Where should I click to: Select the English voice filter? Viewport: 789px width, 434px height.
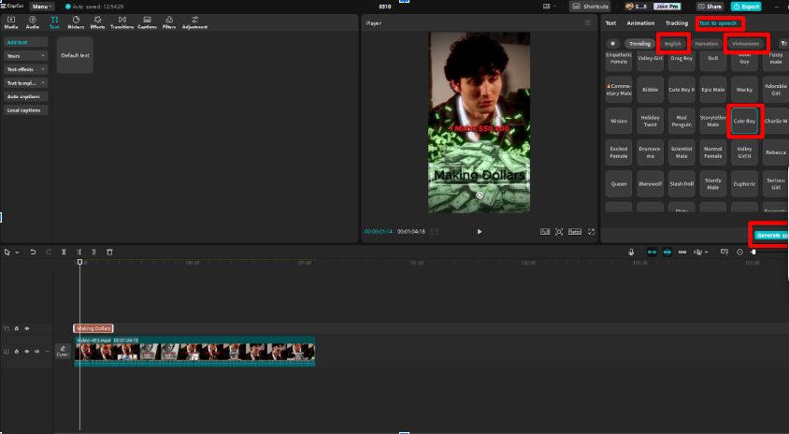point(673,44)
